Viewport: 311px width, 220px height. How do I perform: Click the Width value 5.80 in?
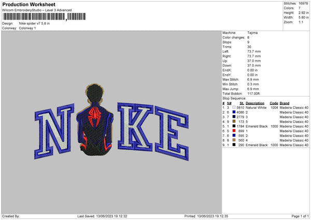tap(303, 18)
